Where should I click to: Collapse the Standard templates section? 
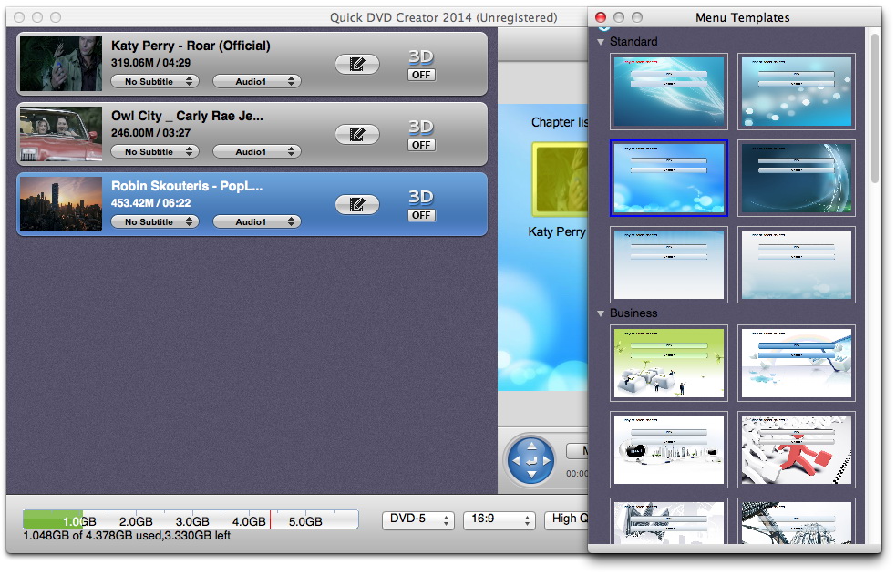pos(601,42)
